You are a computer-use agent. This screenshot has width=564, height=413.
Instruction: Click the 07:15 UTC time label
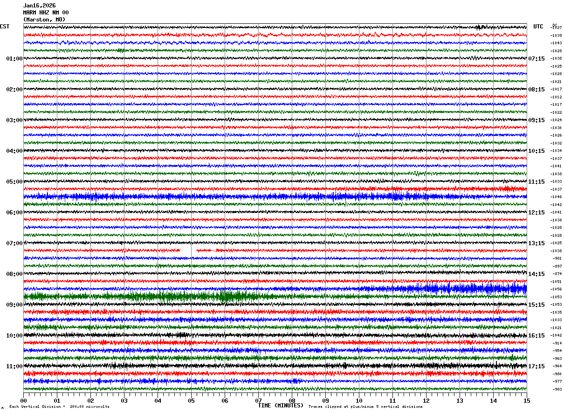(x=536, y=59)
